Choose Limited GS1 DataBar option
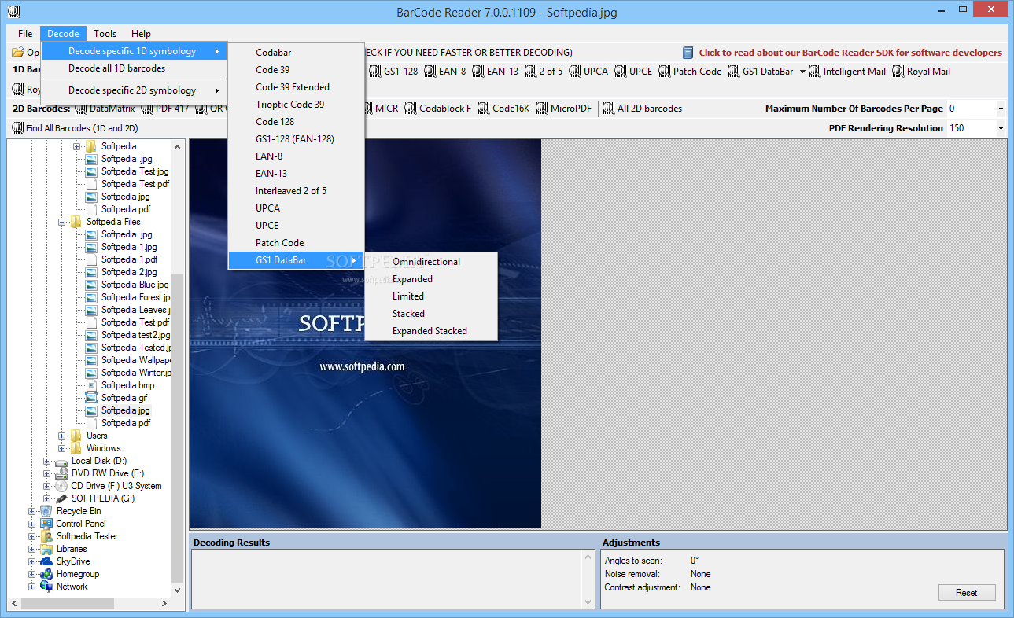 (x=431, y=296)
